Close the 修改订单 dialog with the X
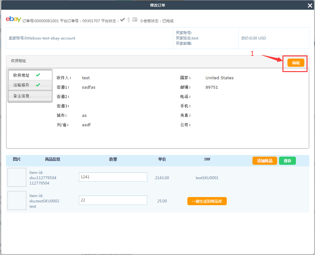Screen dimensions: 315x255 [x=310, y=5]
